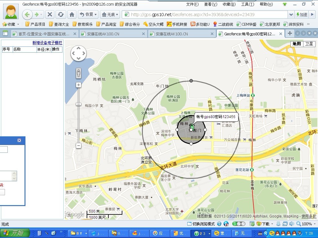Click the 名称 column header
The height and width of the screenshot is (238, 318).
click(24, 49)
